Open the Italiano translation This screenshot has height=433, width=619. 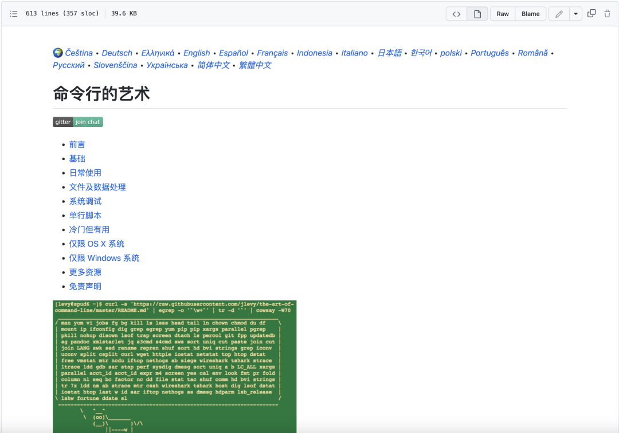click(x=355, y=53)
